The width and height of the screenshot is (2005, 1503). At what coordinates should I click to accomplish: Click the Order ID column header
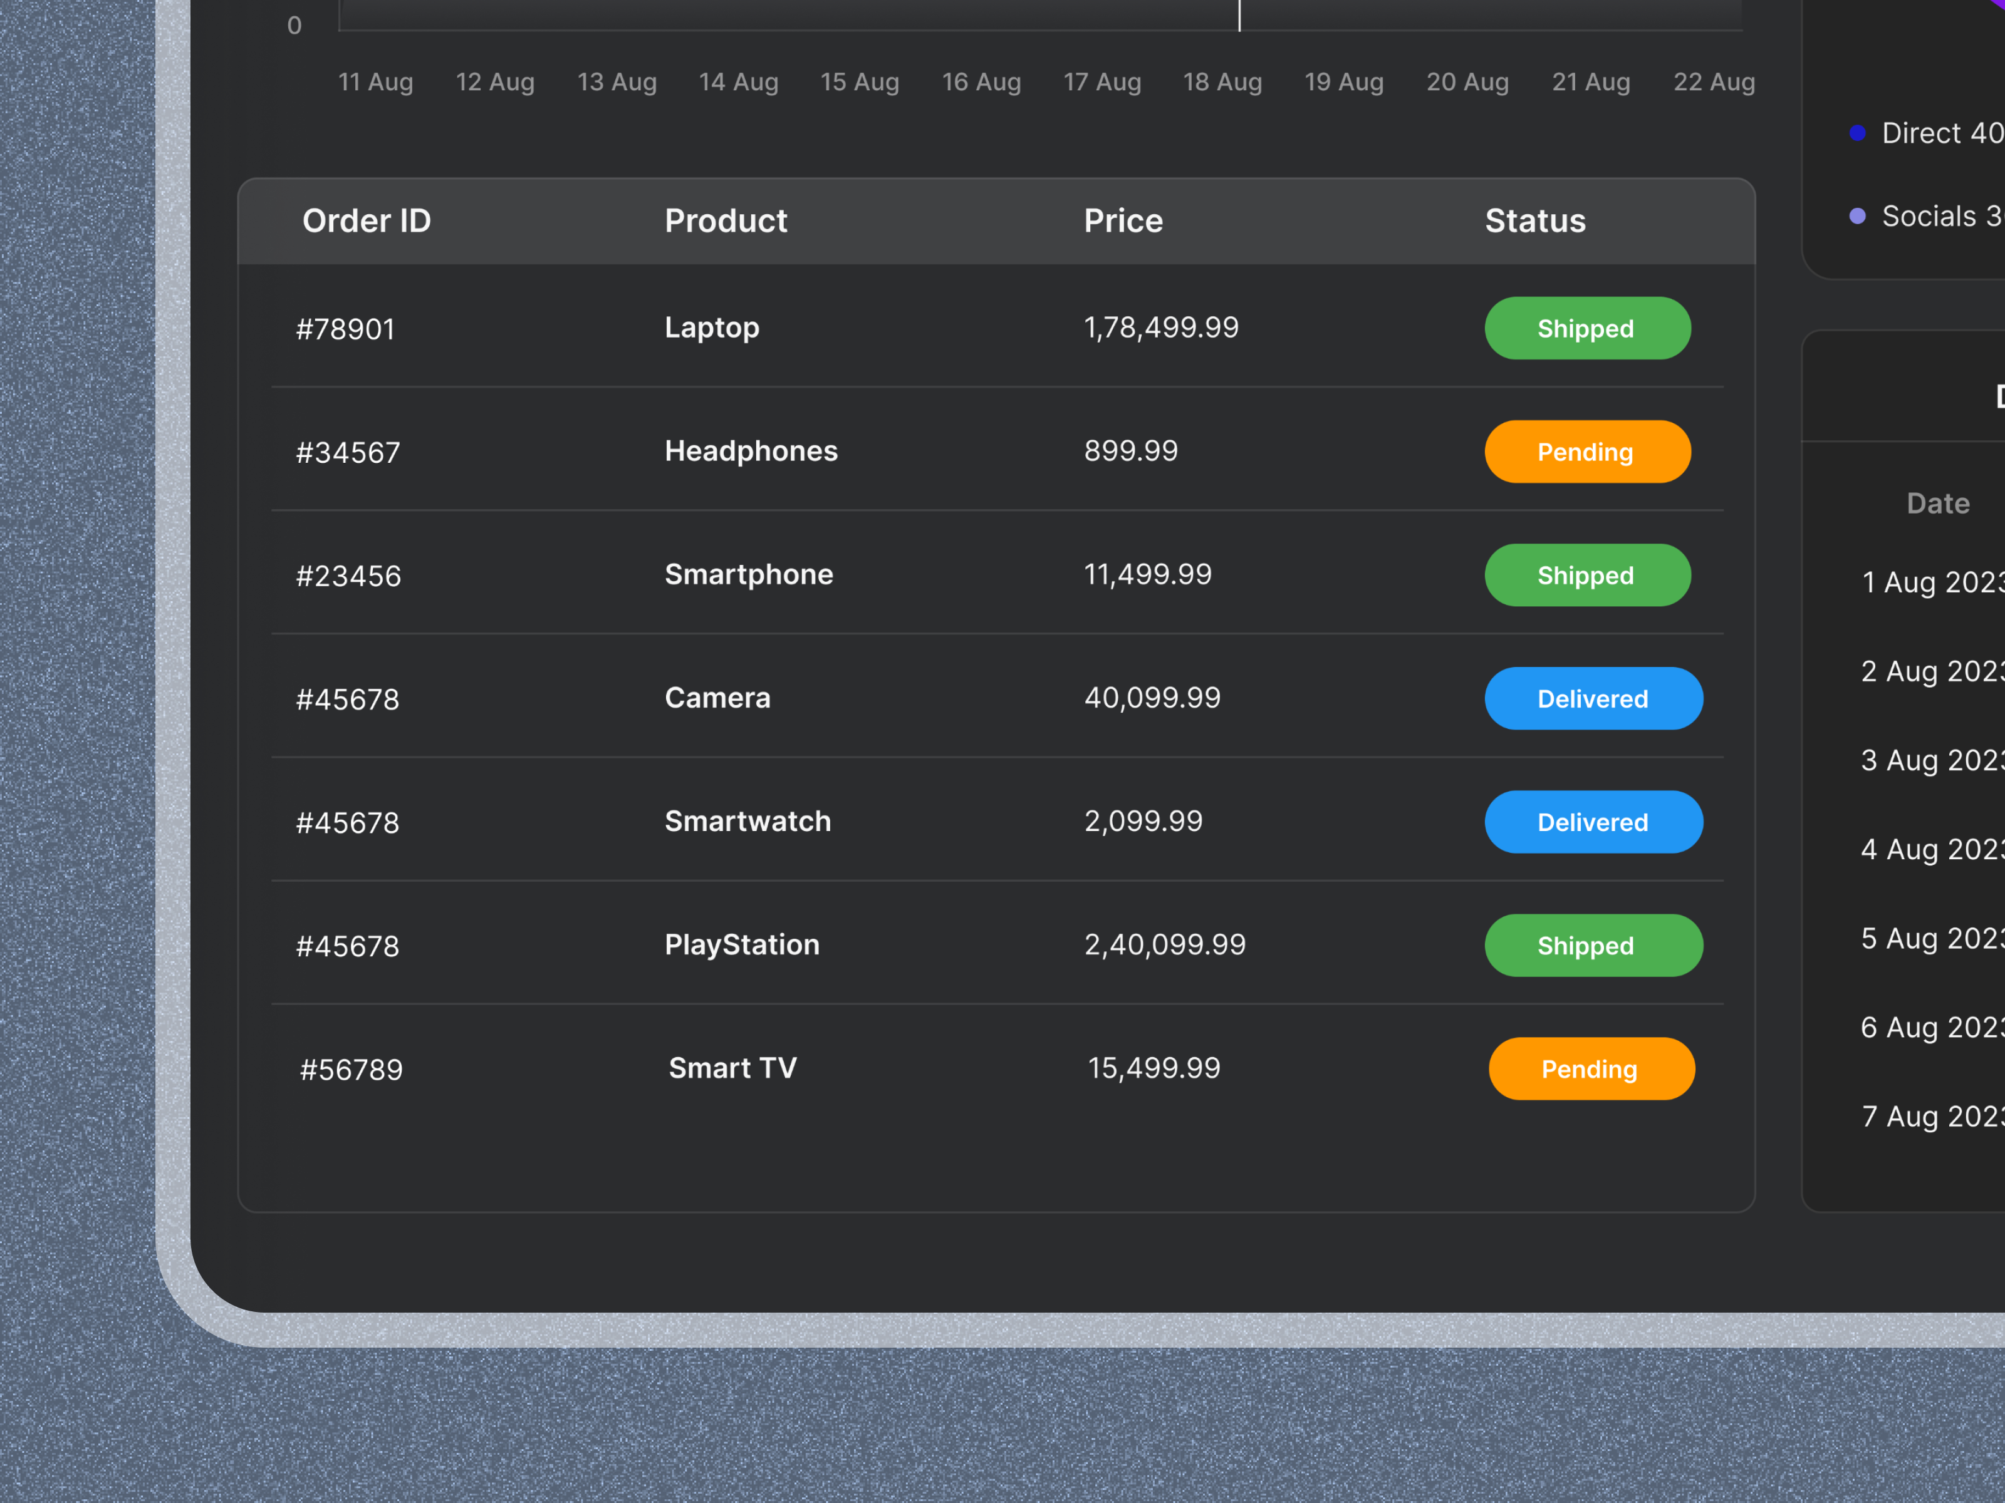coord(366,220)
